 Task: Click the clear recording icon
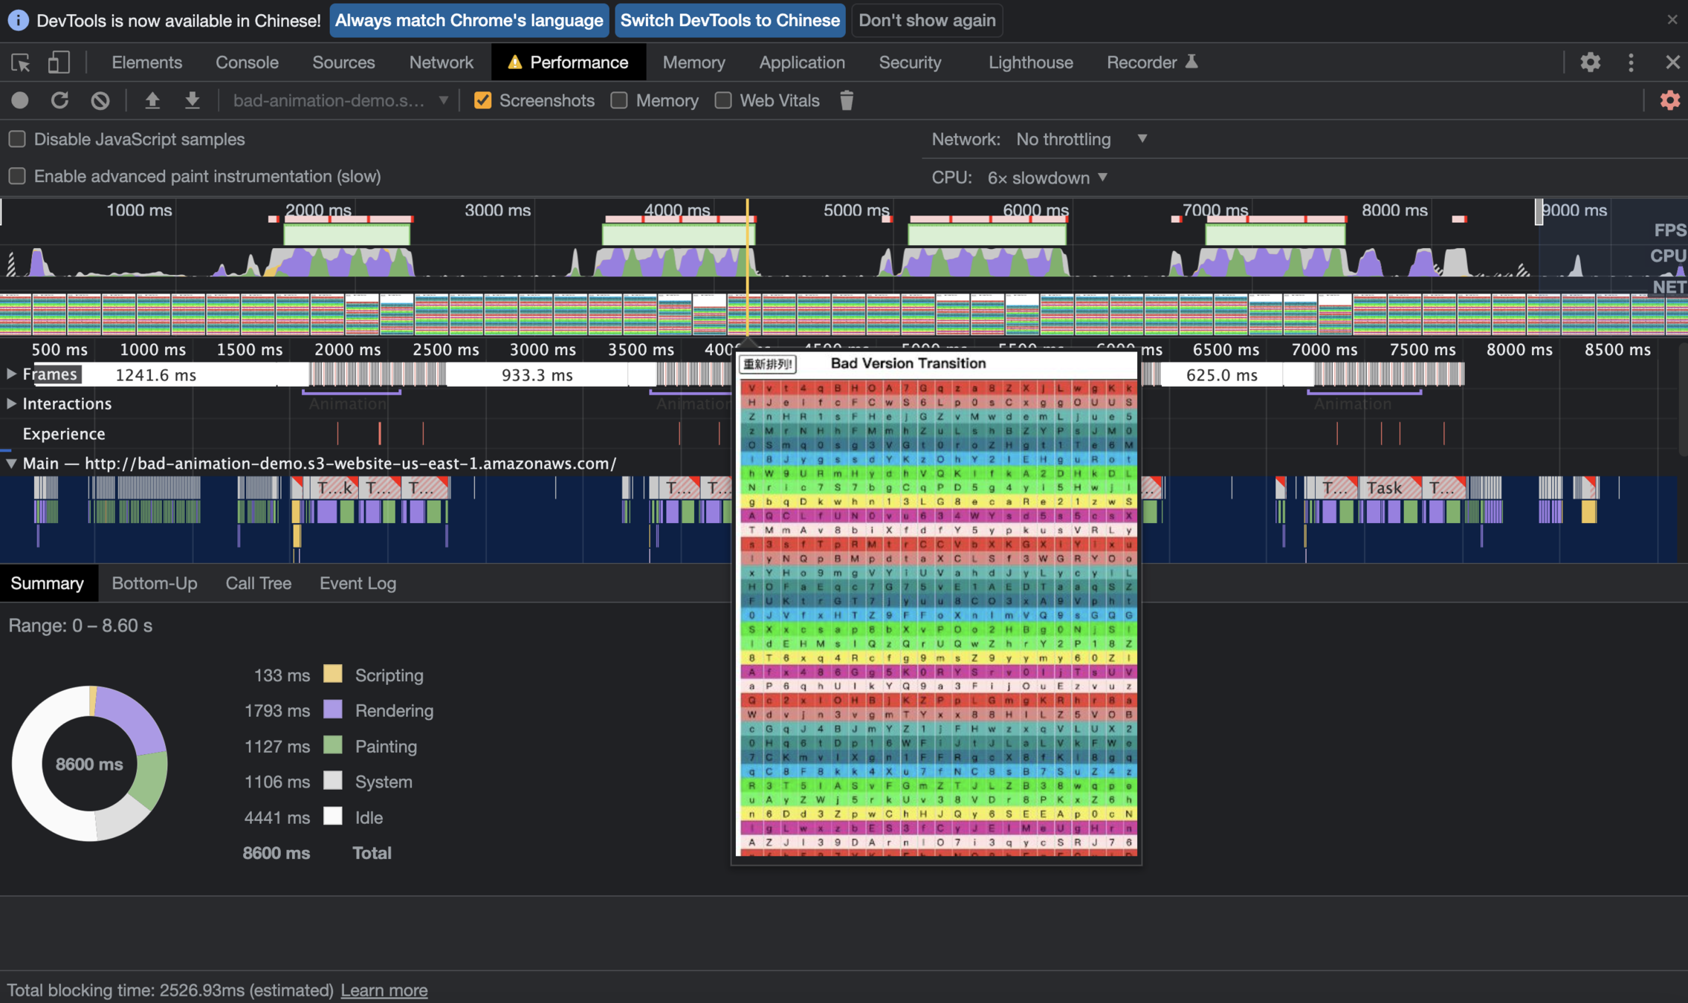pos(100,100)
